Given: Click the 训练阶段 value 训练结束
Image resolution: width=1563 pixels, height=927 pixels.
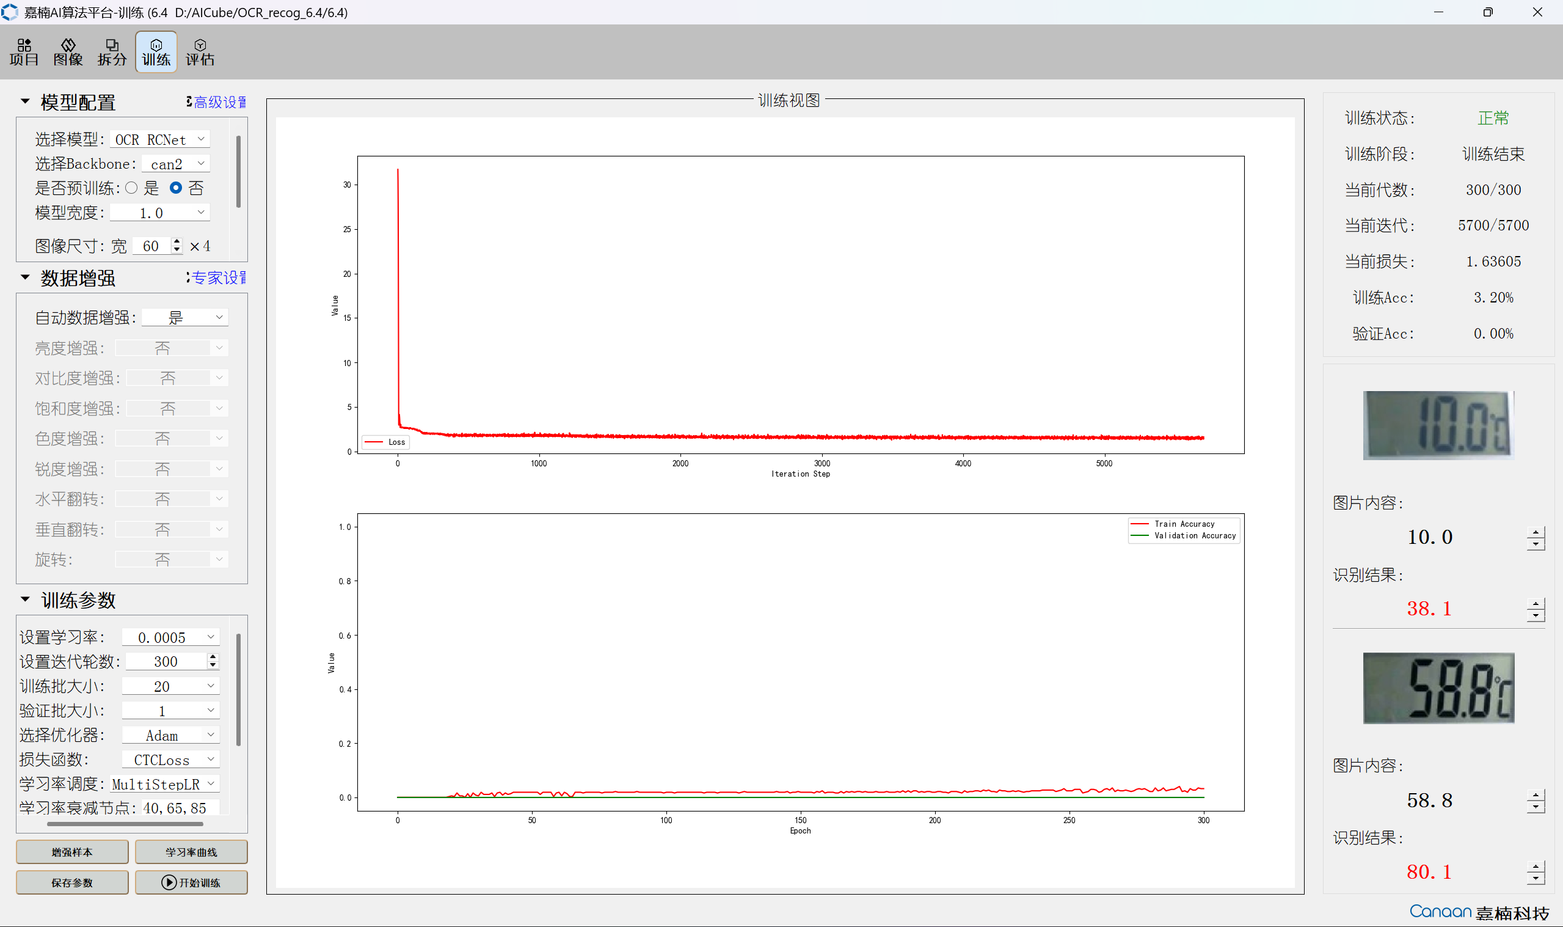Looking at the screenshot, I should pyautogui.click(x=1493, y=153).
